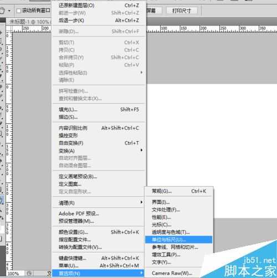Click the 拷贝(C) menu entry
Screen dimensions: 277x278
tap(99, 50)
